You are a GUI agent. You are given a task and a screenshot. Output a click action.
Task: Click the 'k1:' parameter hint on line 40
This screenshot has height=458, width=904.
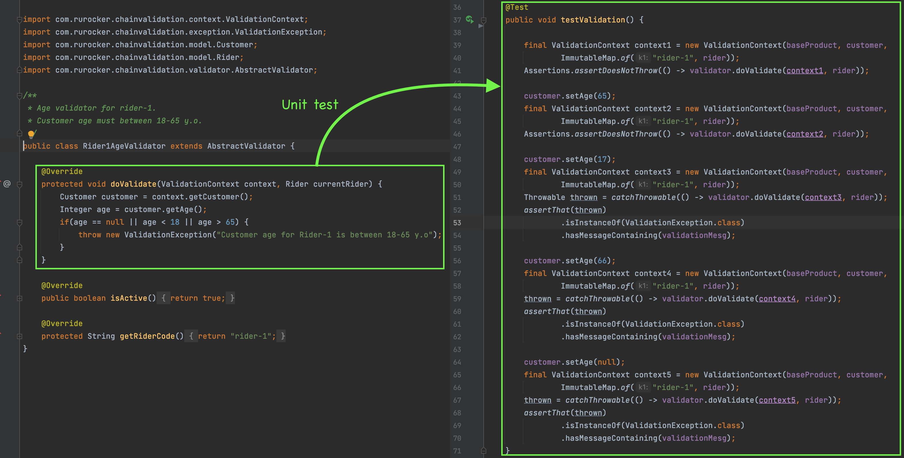643,58
